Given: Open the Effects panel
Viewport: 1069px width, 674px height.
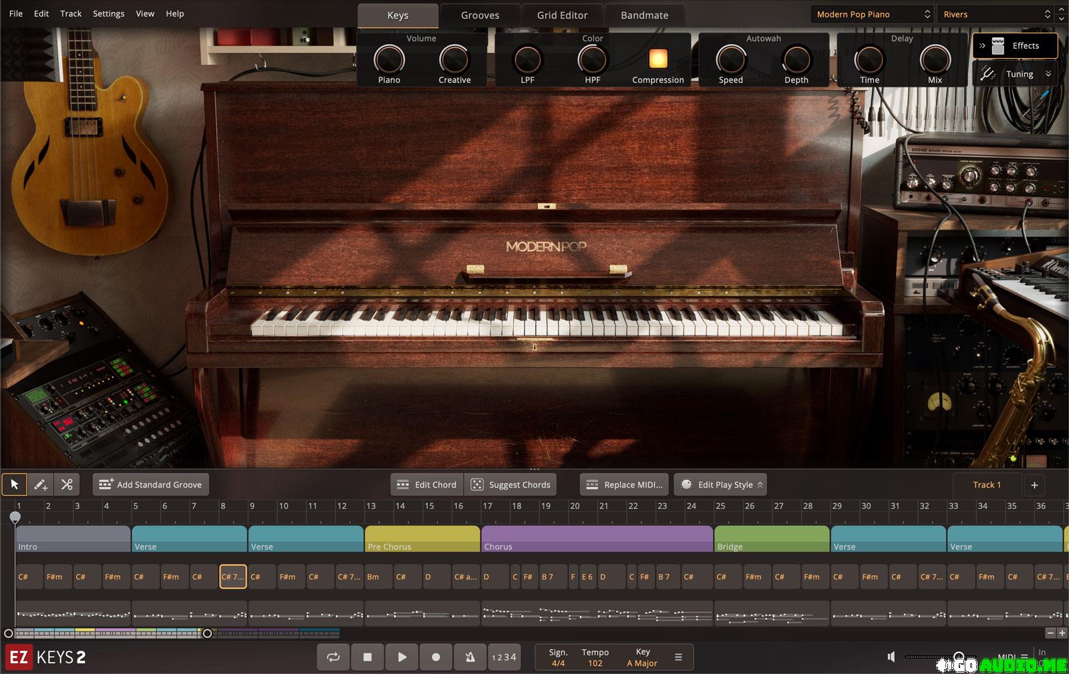Looking at the screenshot, I should [x=1015, y=45].
